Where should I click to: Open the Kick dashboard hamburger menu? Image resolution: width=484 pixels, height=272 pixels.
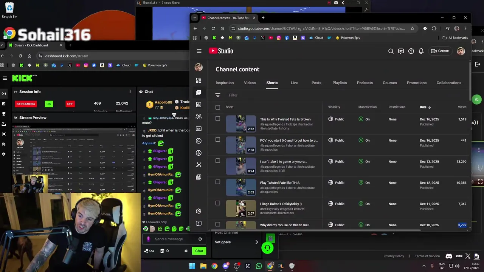(5, 78)
